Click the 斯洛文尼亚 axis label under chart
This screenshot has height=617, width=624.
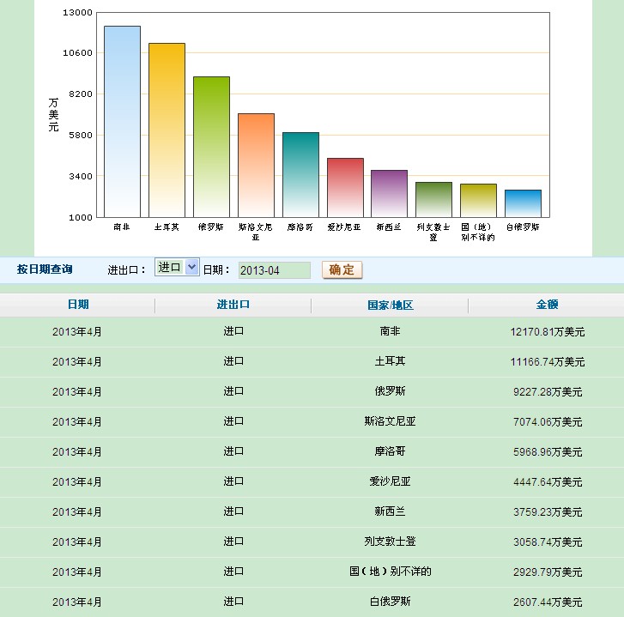pyautogui.click(x=256, y=232)
